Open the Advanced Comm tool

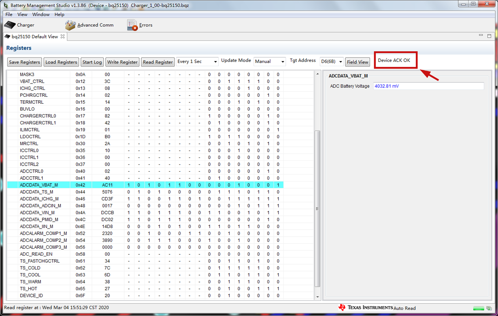coord(89,25)
